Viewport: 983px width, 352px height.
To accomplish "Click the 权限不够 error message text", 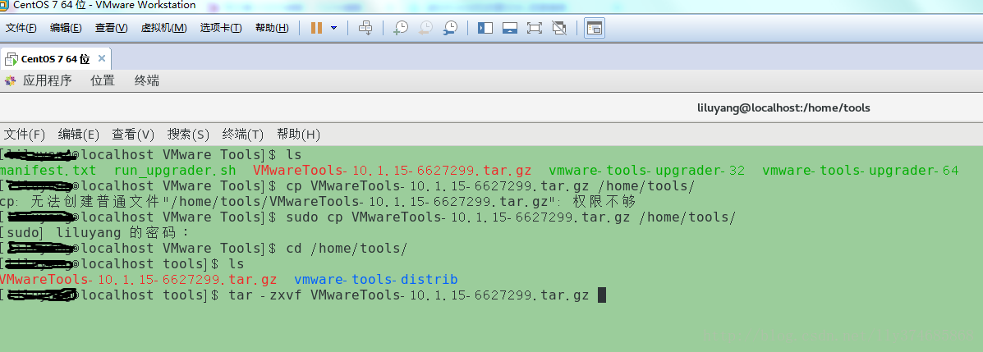I will [x=604, y=201].
